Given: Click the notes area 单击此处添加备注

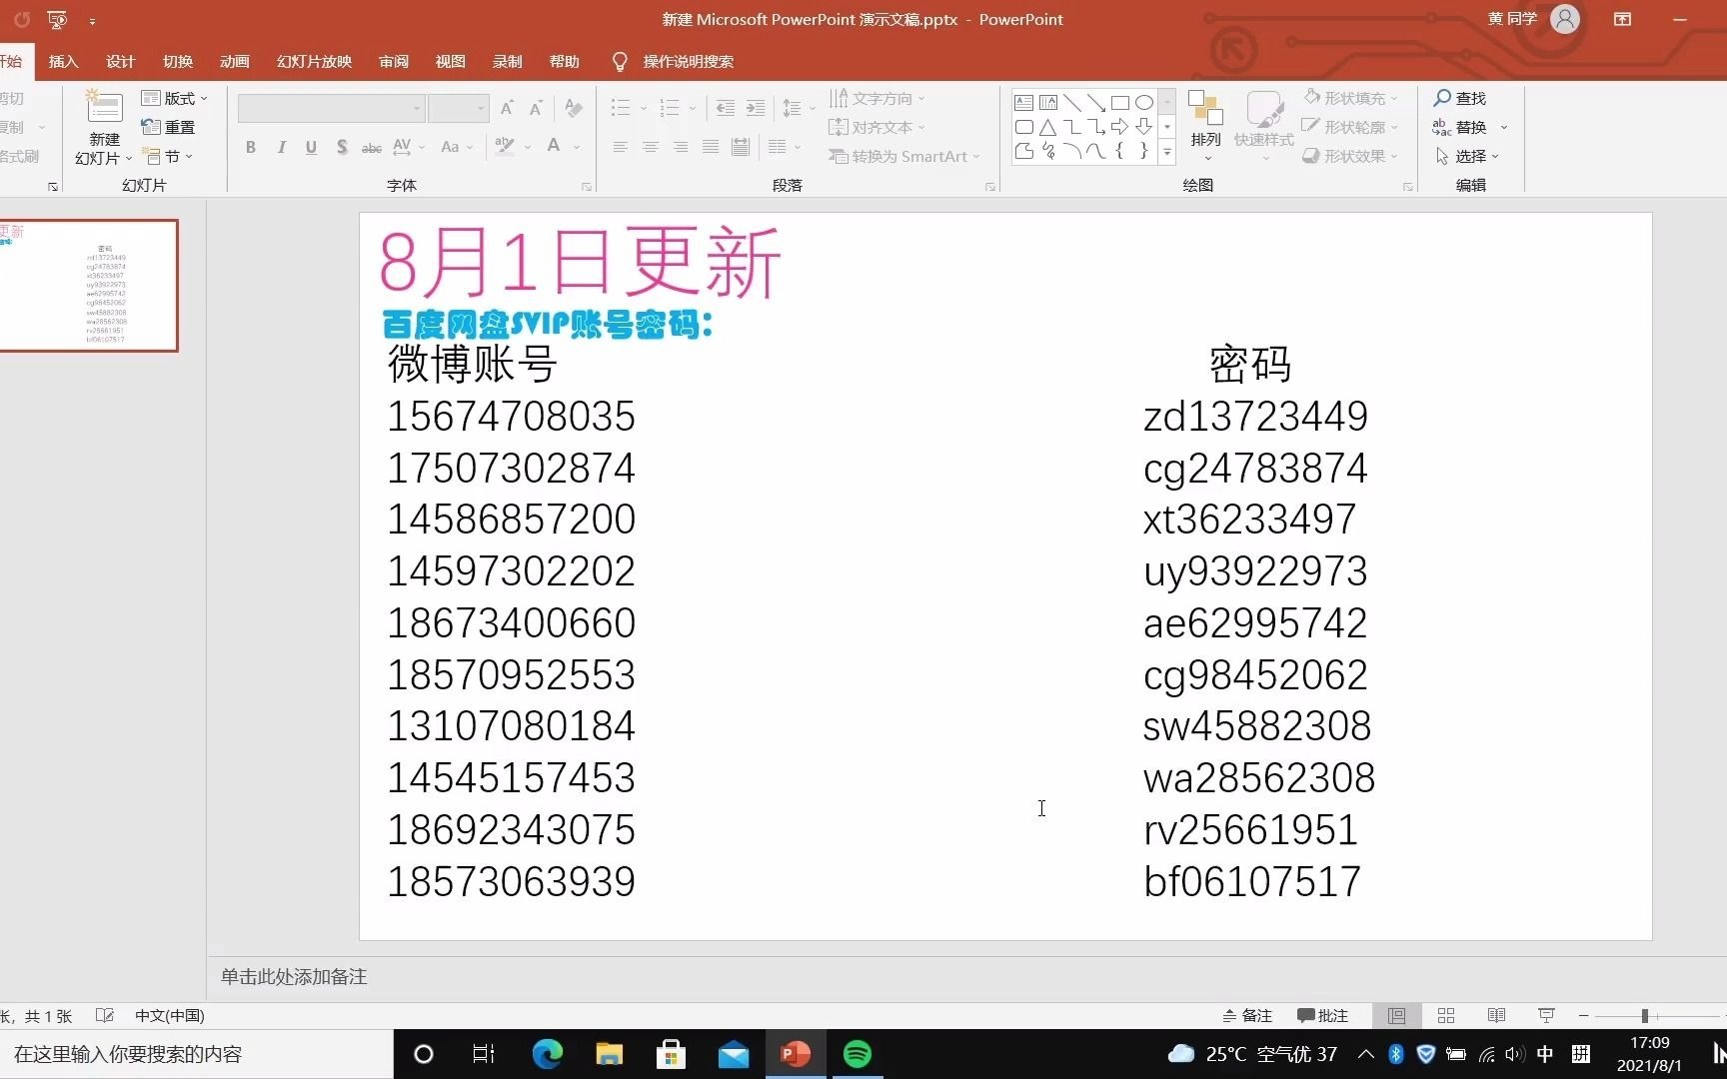Looking at the screenshot, I should click(x=294, y=976).
